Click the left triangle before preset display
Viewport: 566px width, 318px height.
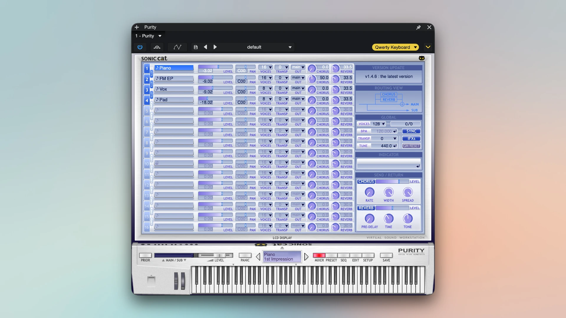pos(258,257)
